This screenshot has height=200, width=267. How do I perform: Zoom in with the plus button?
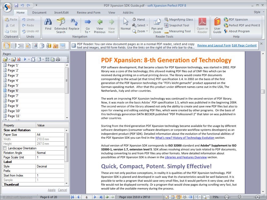tap(258, 197)
